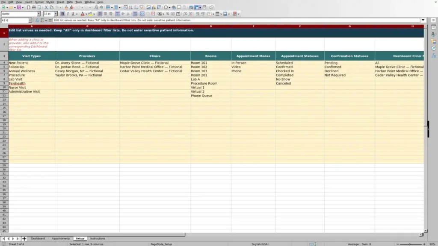Open the Font Size dropdown arrow

click(56, 14)
